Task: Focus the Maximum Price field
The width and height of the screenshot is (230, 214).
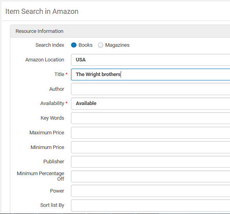Action: (151, 133)
